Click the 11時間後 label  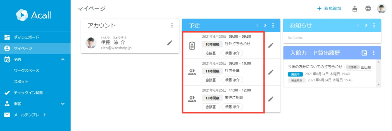click(212, 71)
